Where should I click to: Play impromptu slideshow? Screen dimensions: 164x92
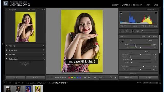point(95,77)
